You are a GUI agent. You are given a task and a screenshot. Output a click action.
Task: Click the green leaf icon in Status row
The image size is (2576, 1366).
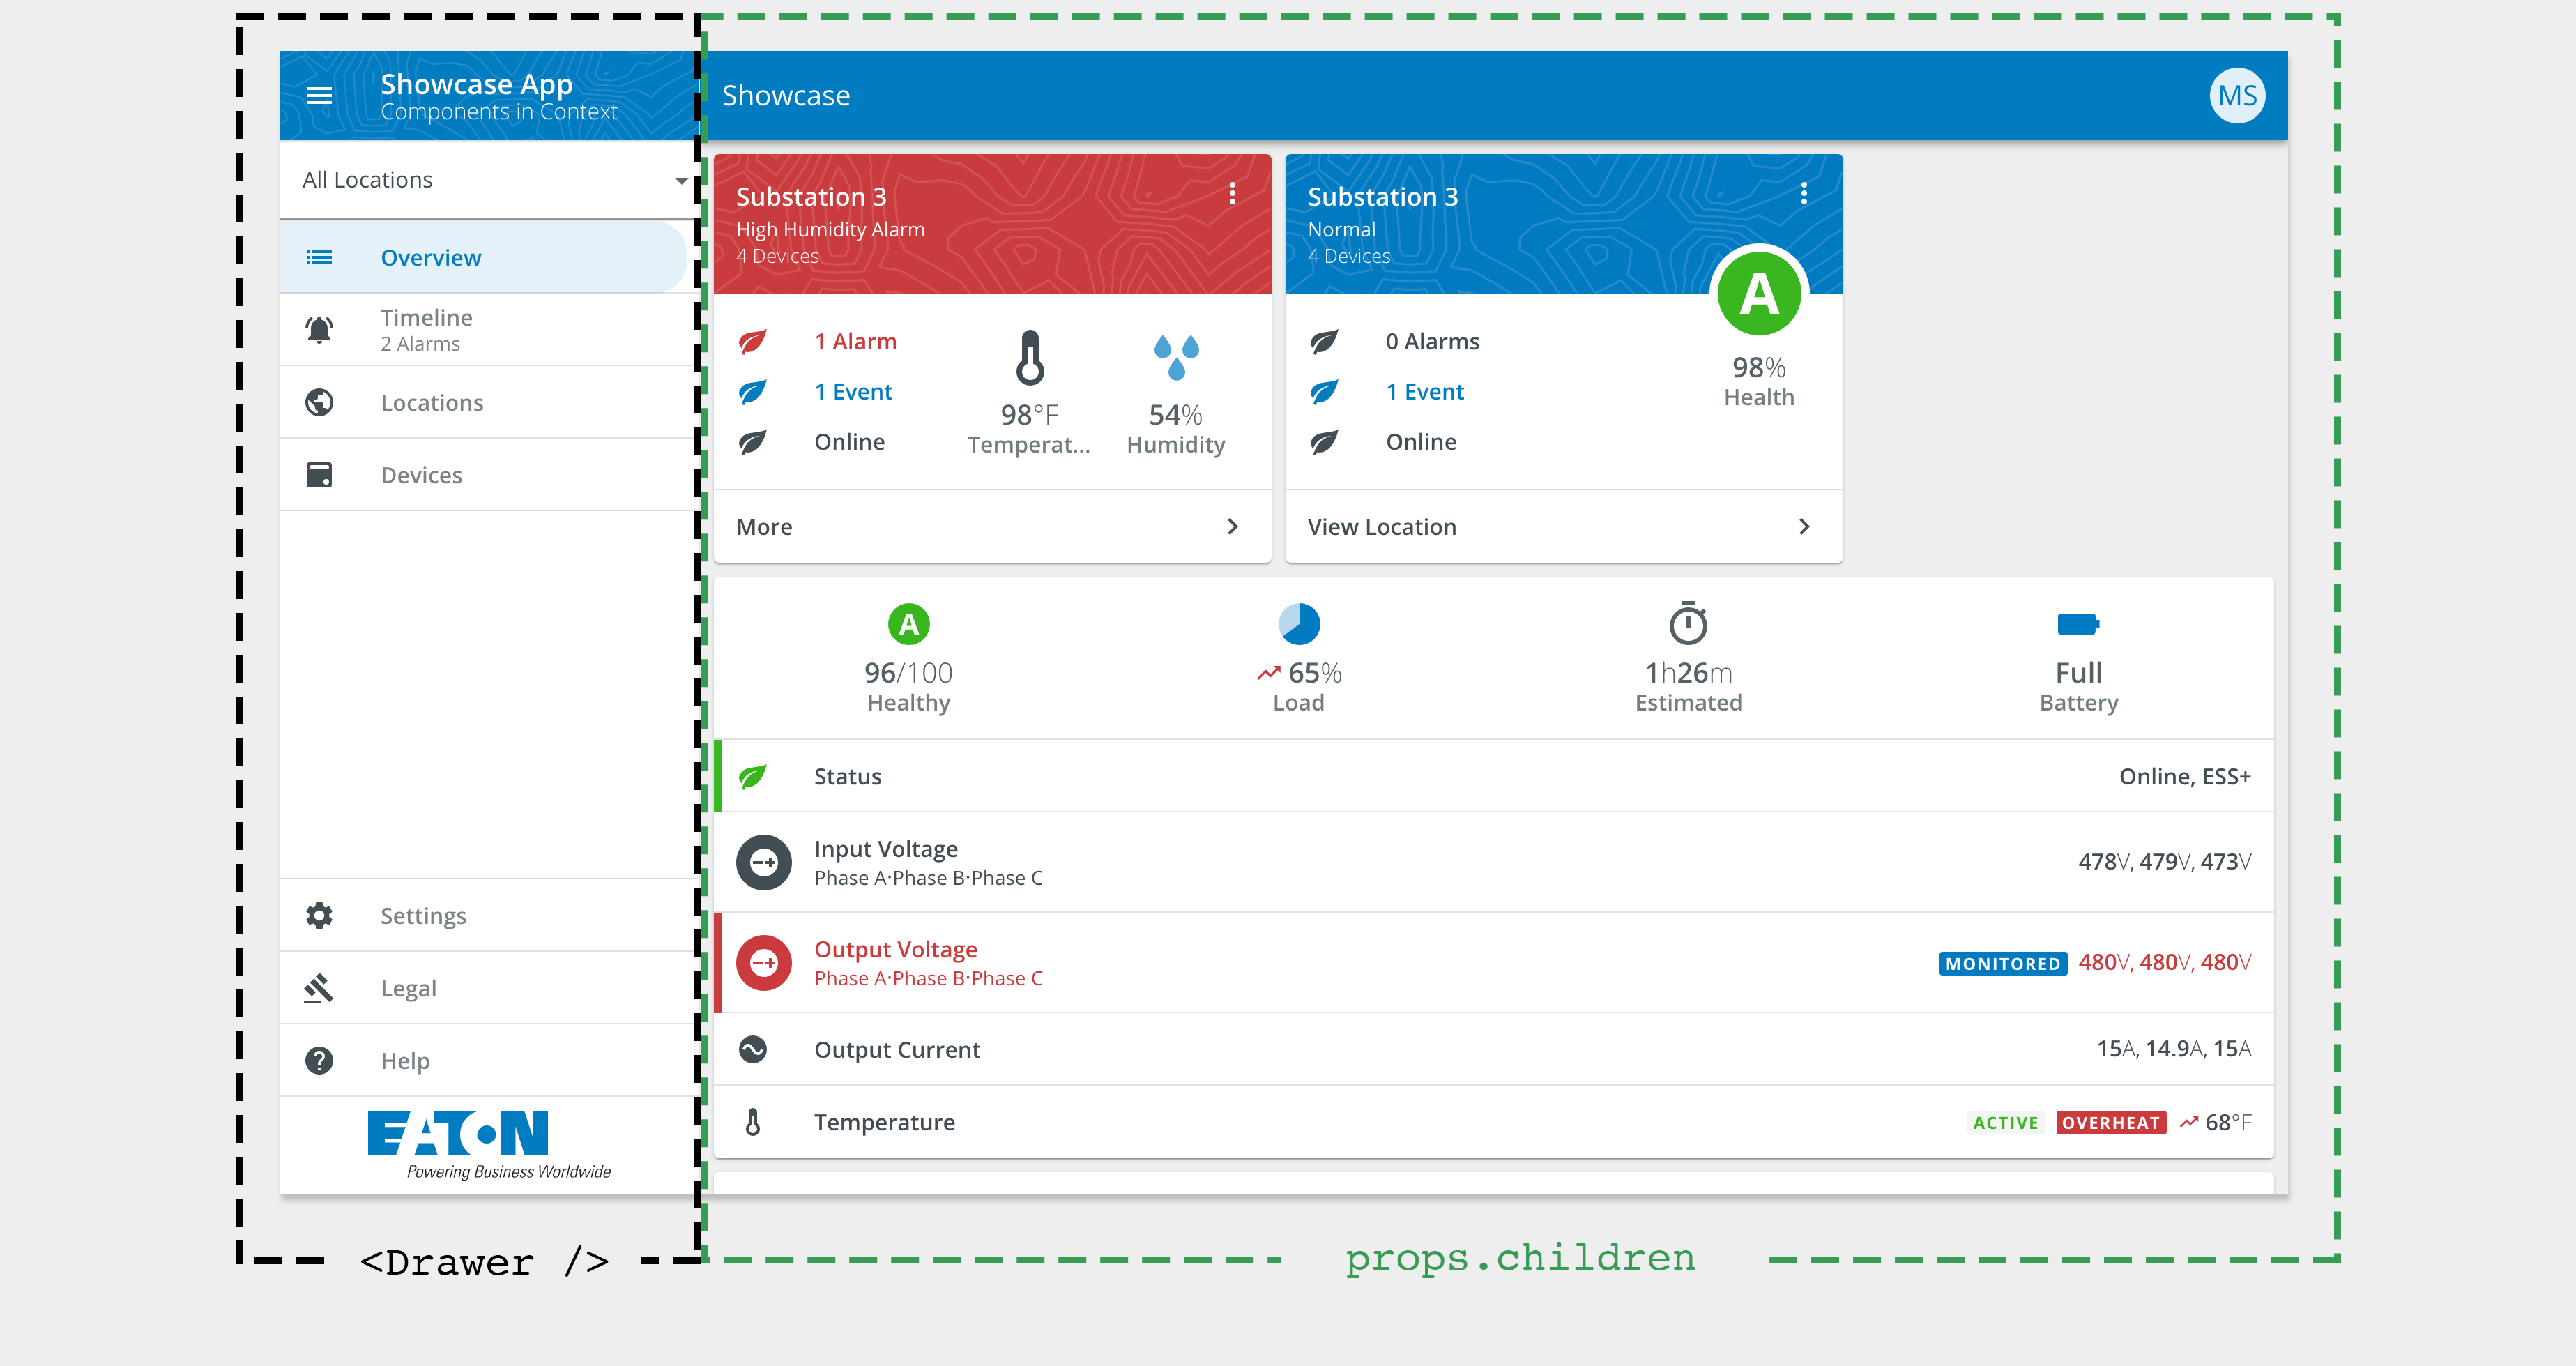point(753,777)
